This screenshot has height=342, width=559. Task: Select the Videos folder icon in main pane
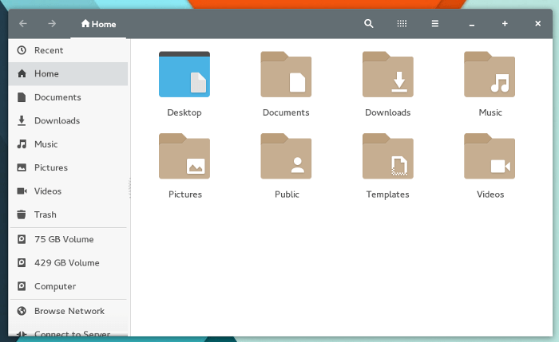coord(490,156)
